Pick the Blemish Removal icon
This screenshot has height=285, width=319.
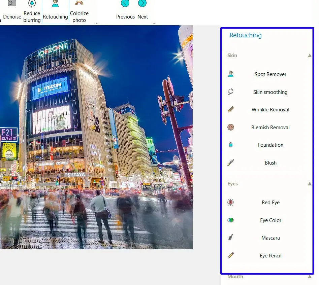pos(231,127)
